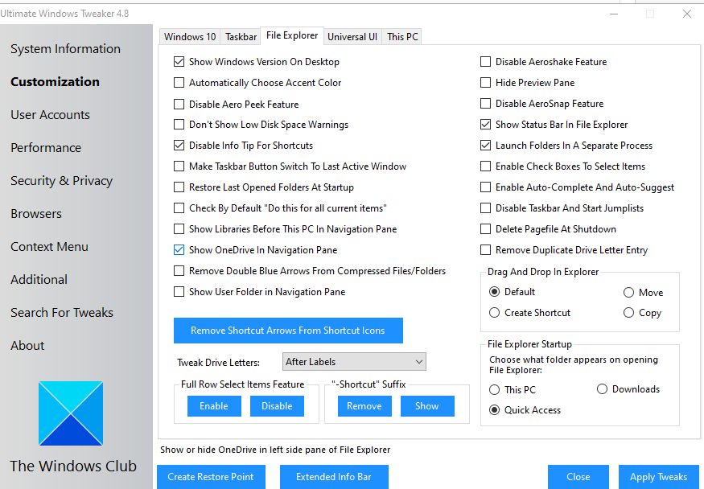Set File Explorer startup to This PC
Image resolution: width=704 pixels, height=489 pixels.
(x=494, y=390)
